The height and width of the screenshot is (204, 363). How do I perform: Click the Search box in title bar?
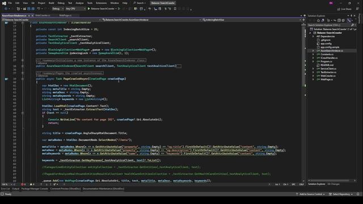pos(140,3)
